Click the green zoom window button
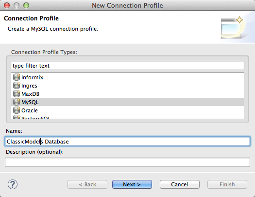The image size is (255, 197). coord(26,5)
